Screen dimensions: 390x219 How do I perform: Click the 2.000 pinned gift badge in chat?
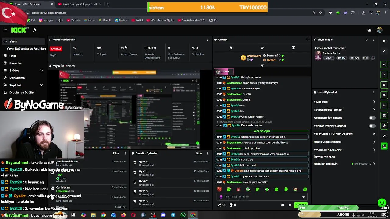pos(224,71)
